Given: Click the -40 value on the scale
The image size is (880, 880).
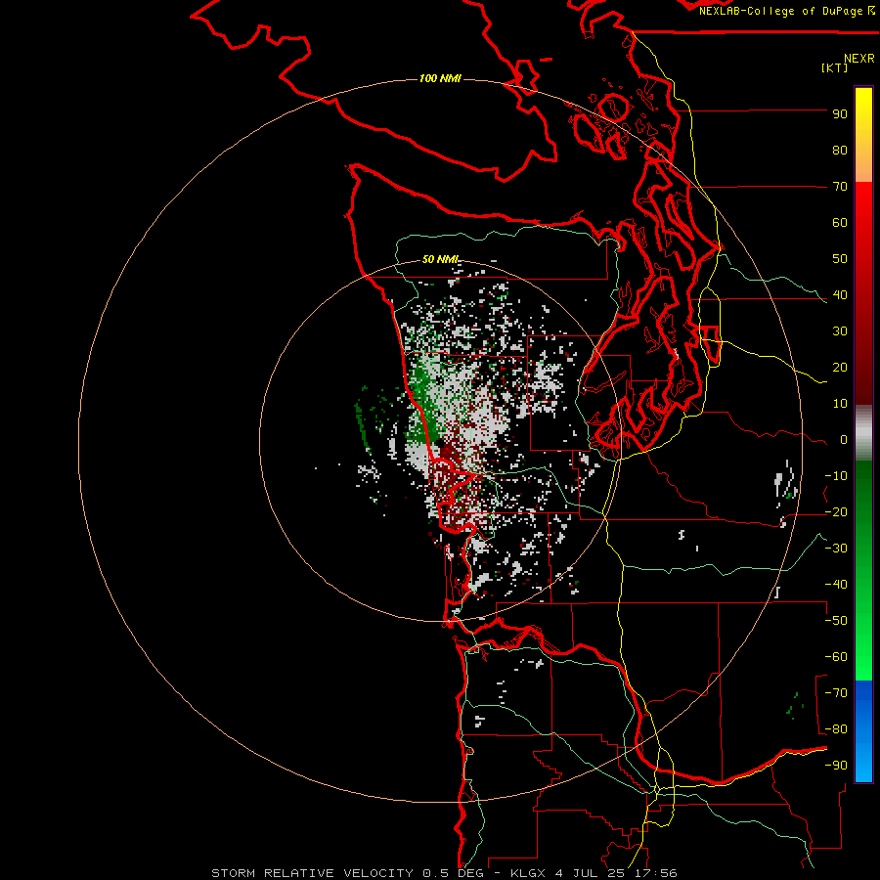Looking at the screenshot, I should (836, 585).
